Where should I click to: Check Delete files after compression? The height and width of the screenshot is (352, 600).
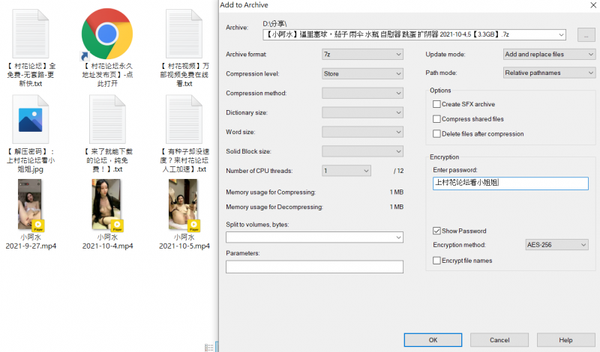(436, 134)
